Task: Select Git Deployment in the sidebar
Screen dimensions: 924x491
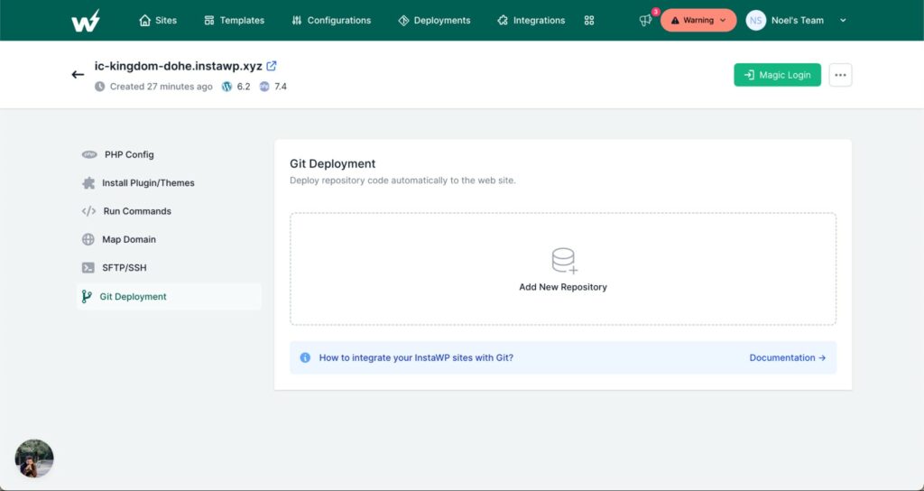Action: tap(169, 296)
